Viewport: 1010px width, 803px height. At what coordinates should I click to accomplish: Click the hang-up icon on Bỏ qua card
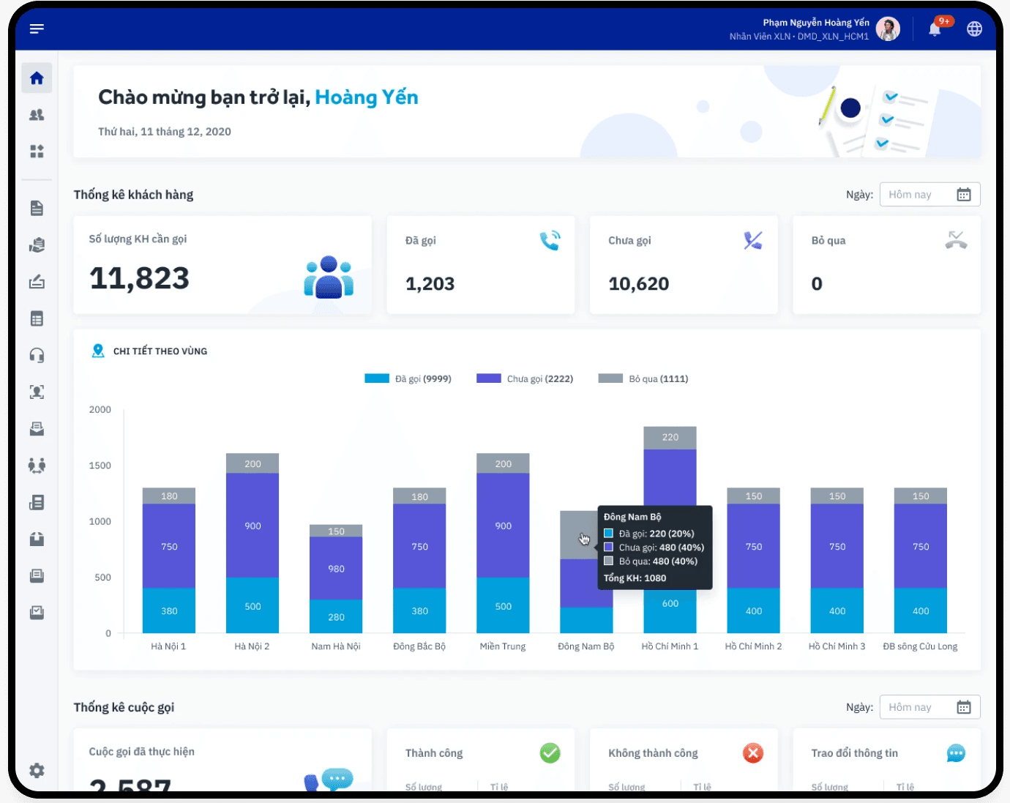[956, 240]
